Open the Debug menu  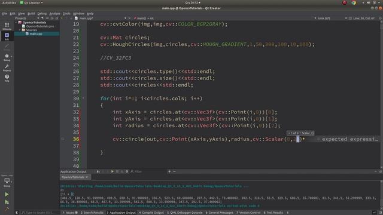[x=42, y=14]
